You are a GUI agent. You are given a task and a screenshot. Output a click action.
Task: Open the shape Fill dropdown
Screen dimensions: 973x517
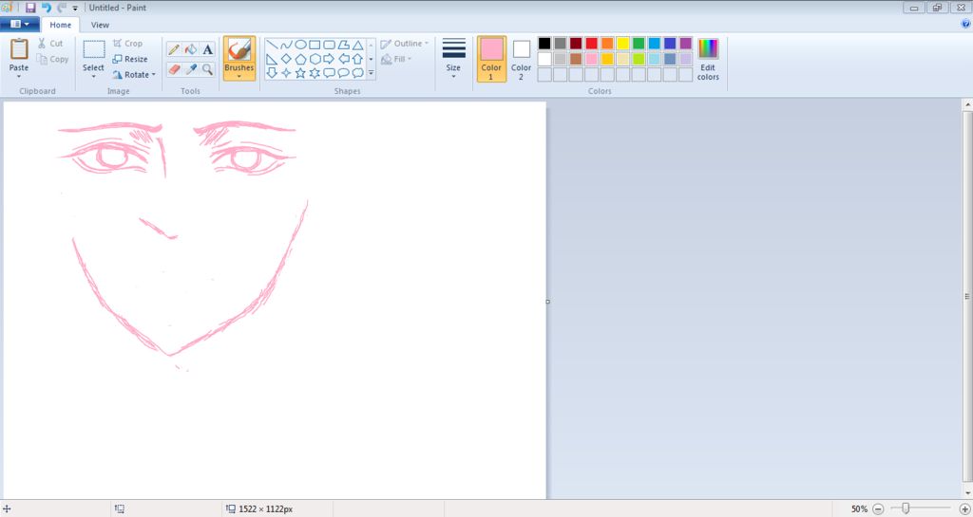pos(396,59)
